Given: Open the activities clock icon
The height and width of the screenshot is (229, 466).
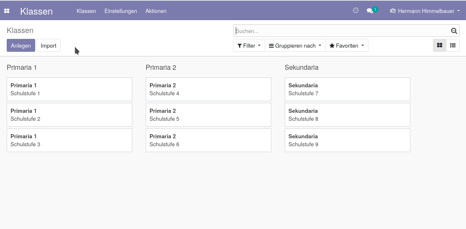Looking at the screenshot, I should (x=355, y=10).
